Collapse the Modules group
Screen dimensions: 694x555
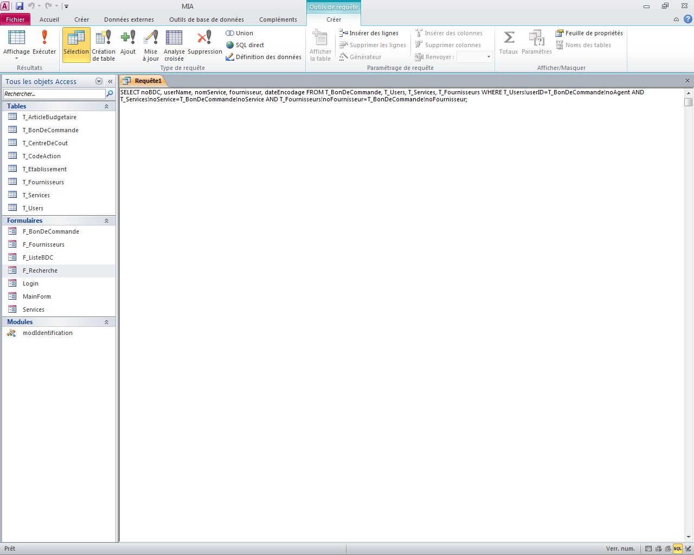pyautogui.click(x=106, y=322)
